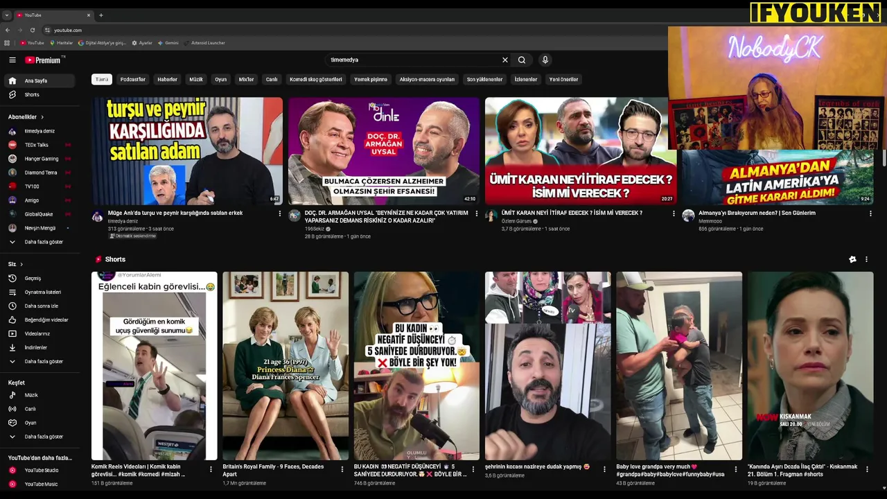The image size is (887, 499).
Task: Go back in browser
Action: (8, 30)
